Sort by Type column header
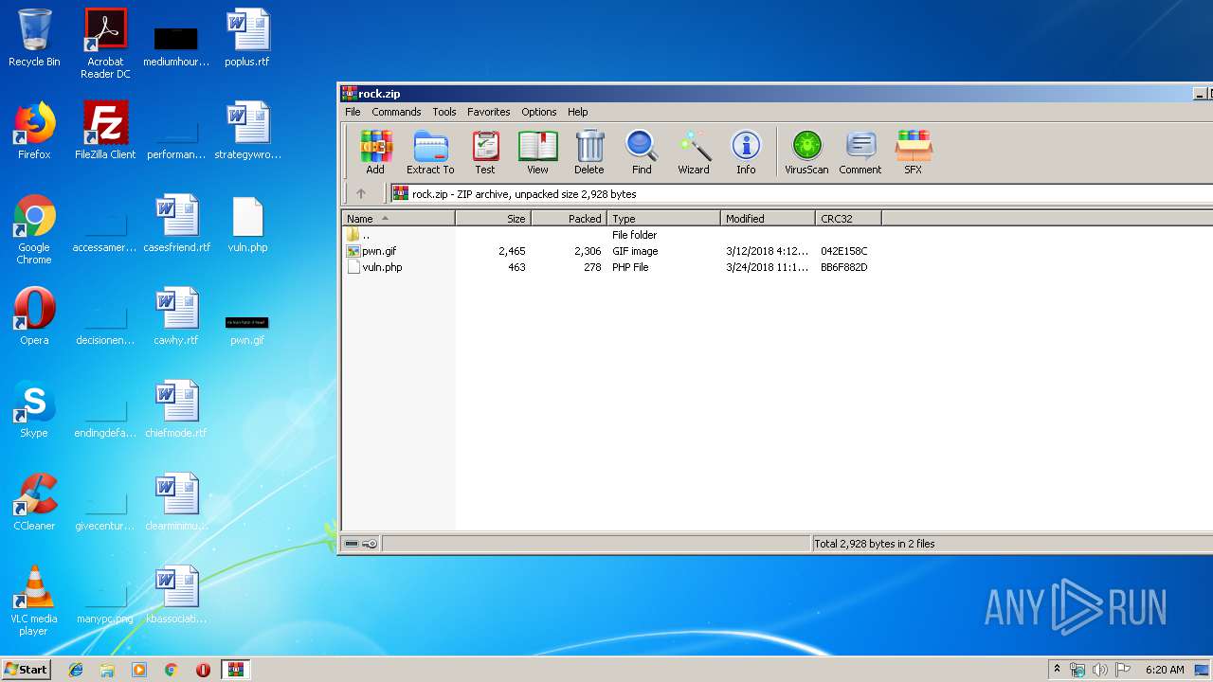Viewport: 1213px width, 682px height. (x=663, y=218)
